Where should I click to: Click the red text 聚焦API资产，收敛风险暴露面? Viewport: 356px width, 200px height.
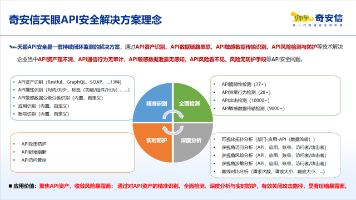[x=75, y=186]
